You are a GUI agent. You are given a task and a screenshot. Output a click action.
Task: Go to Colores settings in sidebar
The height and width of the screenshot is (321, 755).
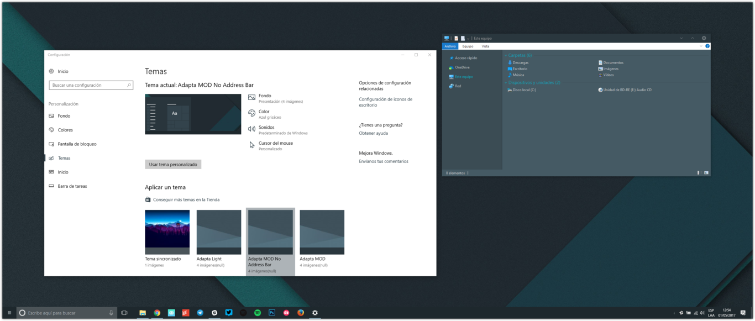pyautogui.click(x=65, y=130)
